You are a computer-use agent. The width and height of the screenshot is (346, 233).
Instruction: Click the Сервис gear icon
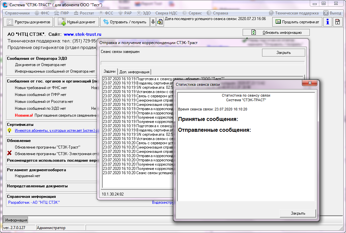pyautogui.click(x=184, y=13)
